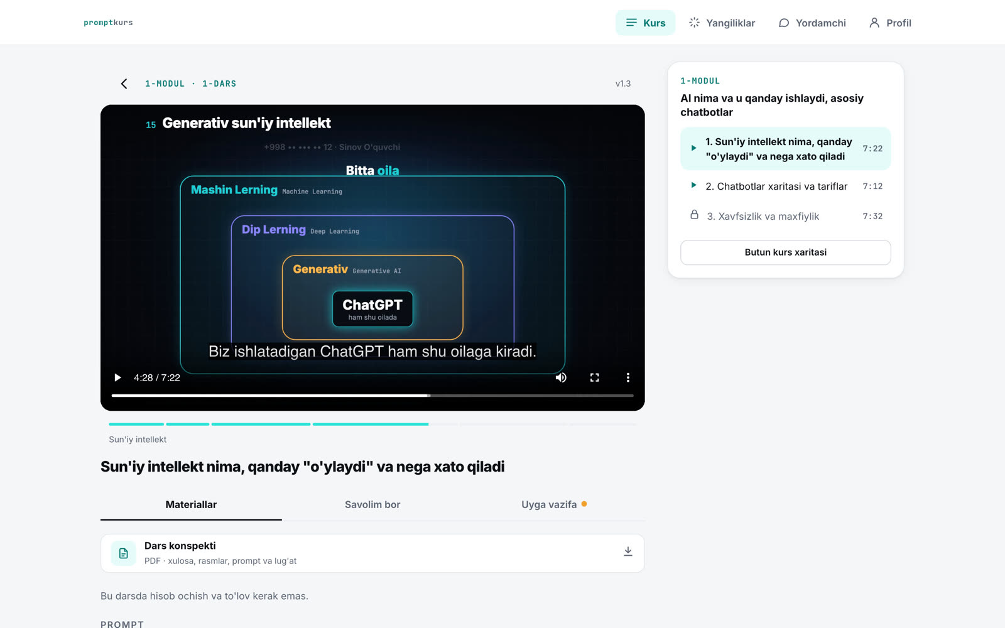Select lesson 2 Chatbotlar xaritasi va tariflar
Viewport: 1005px width, 628px height.
tap(785, 186)
